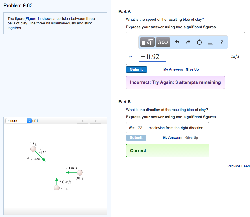Open the math templates tool
This screenshot has height=217, width=250.
click(x=148, y=42)
